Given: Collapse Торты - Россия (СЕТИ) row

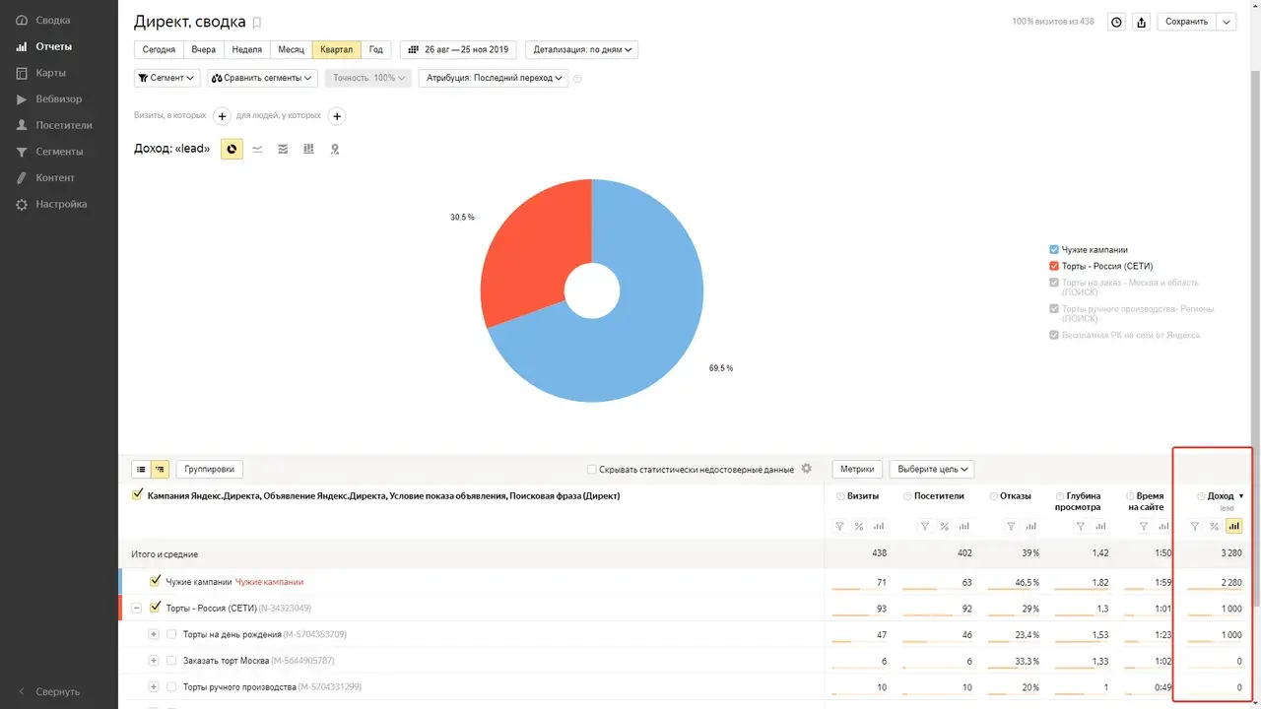Looking at the screenshot, I should pyautogui.click(x=137, y=608).
